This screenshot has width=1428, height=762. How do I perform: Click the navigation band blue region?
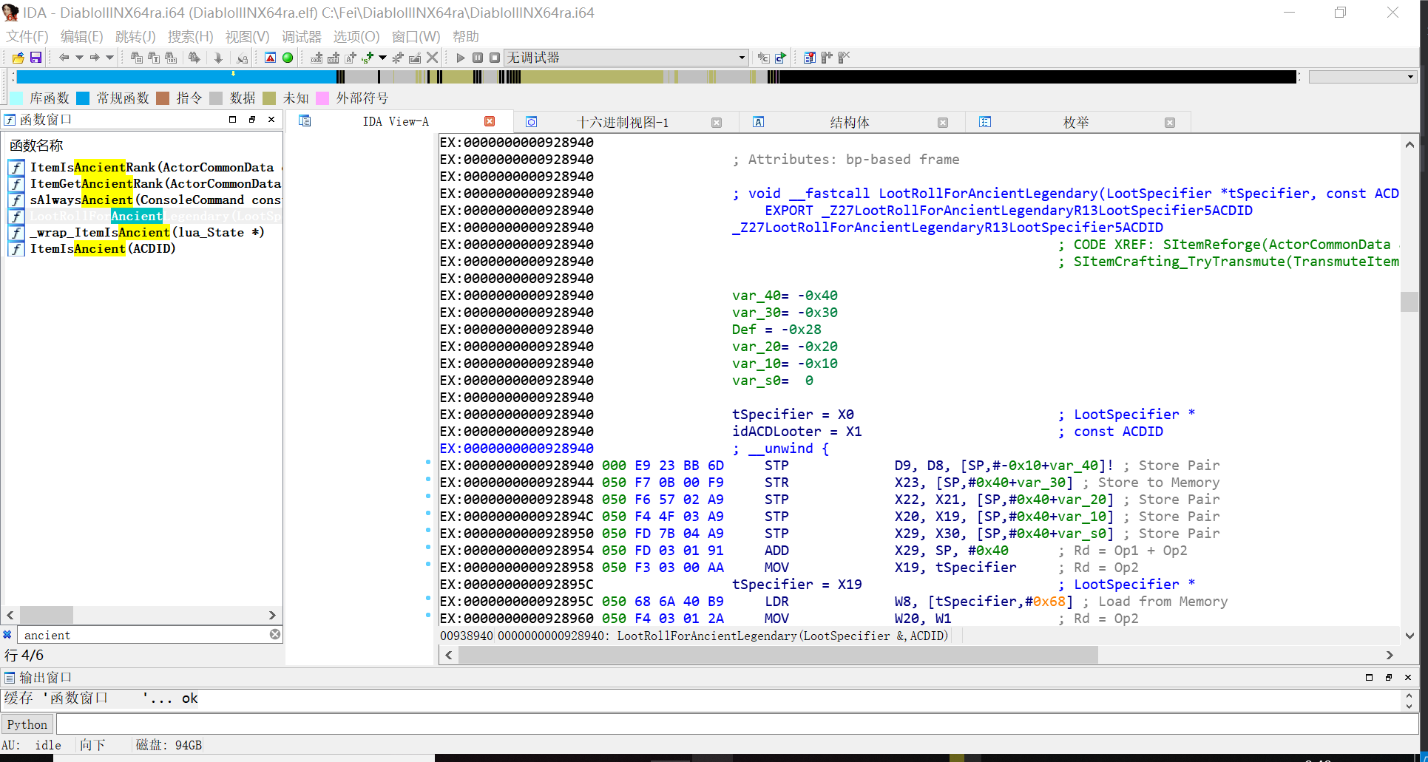coord(177,77)
